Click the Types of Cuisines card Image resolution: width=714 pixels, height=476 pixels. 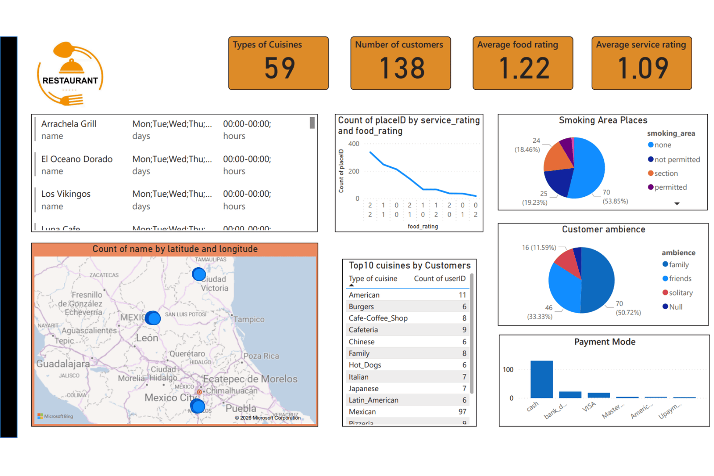point(278,63)
